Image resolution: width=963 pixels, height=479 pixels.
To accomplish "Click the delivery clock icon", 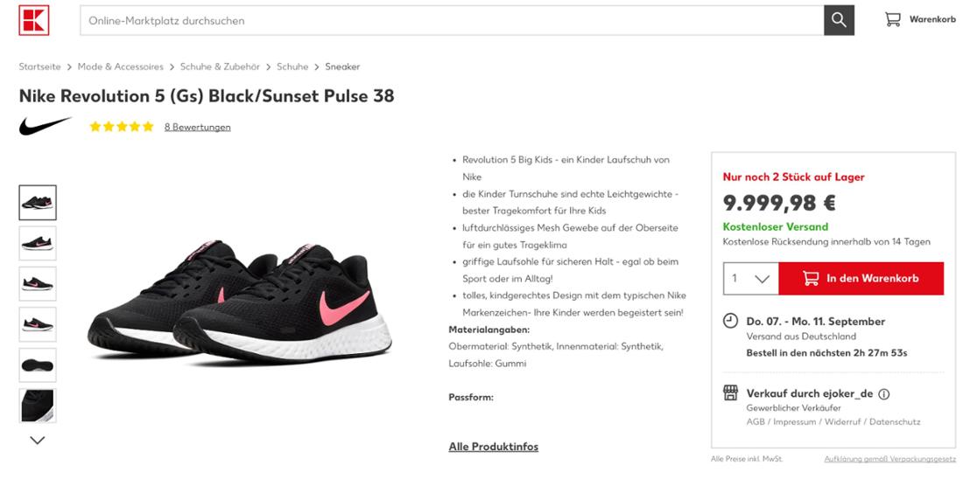I will (730, 321).
